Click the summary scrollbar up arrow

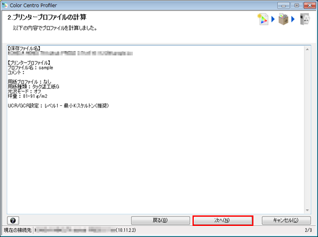308,49
